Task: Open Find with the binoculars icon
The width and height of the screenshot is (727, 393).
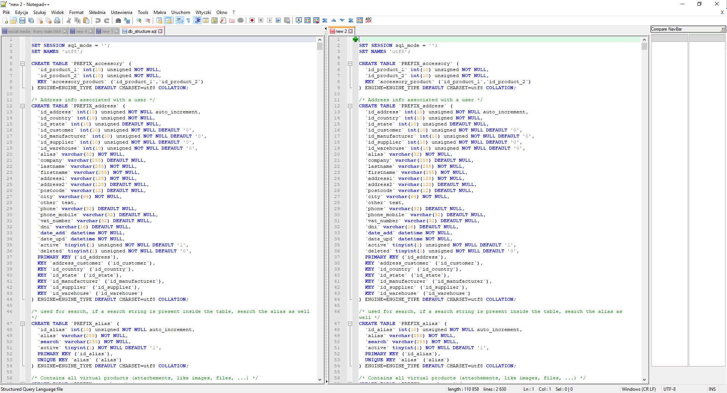Action: click(x=118, y=20)
